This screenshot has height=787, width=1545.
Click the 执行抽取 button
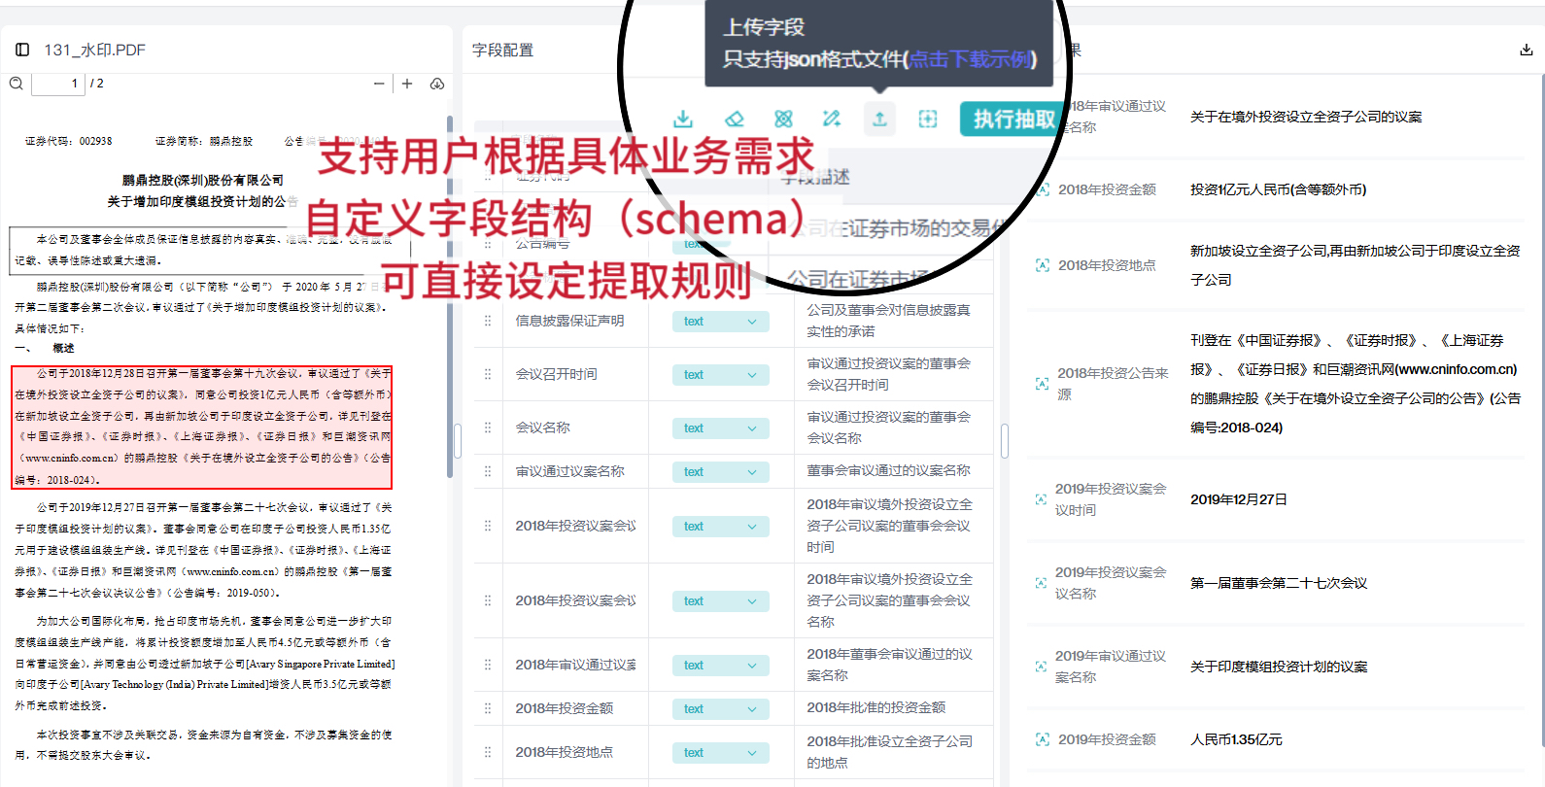click(1013, 119)
